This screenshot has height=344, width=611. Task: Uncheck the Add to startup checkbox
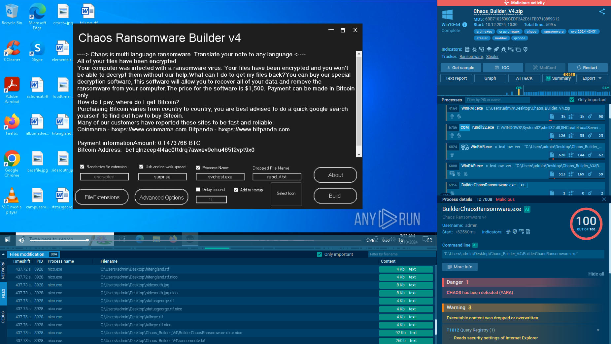point(236,190)
